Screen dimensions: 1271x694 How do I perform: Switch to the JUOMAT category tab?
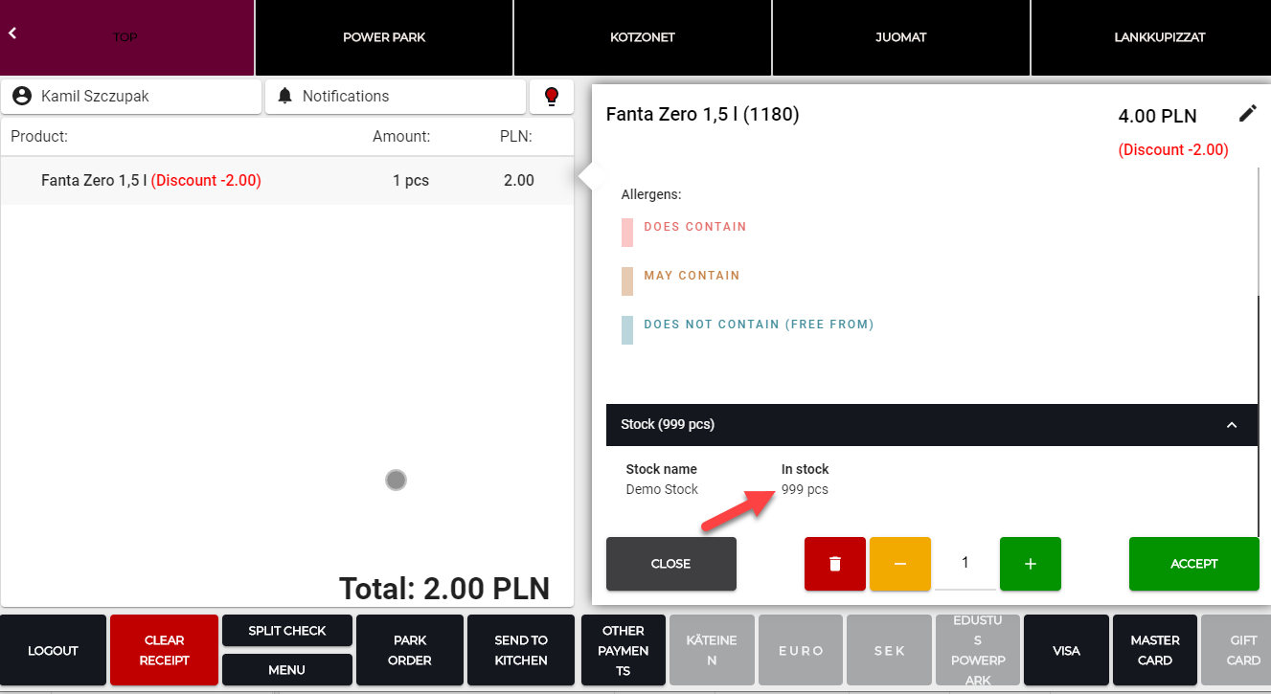(900, 37)
